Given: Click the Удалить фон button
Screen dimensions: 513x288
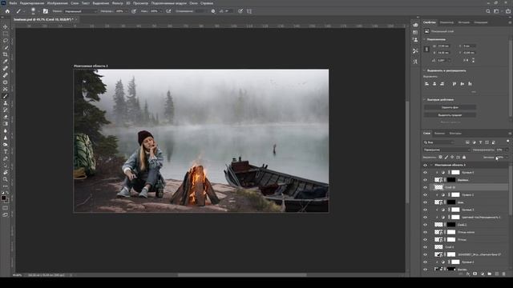Looking at the screenshot, I should [x=450, y=107].
